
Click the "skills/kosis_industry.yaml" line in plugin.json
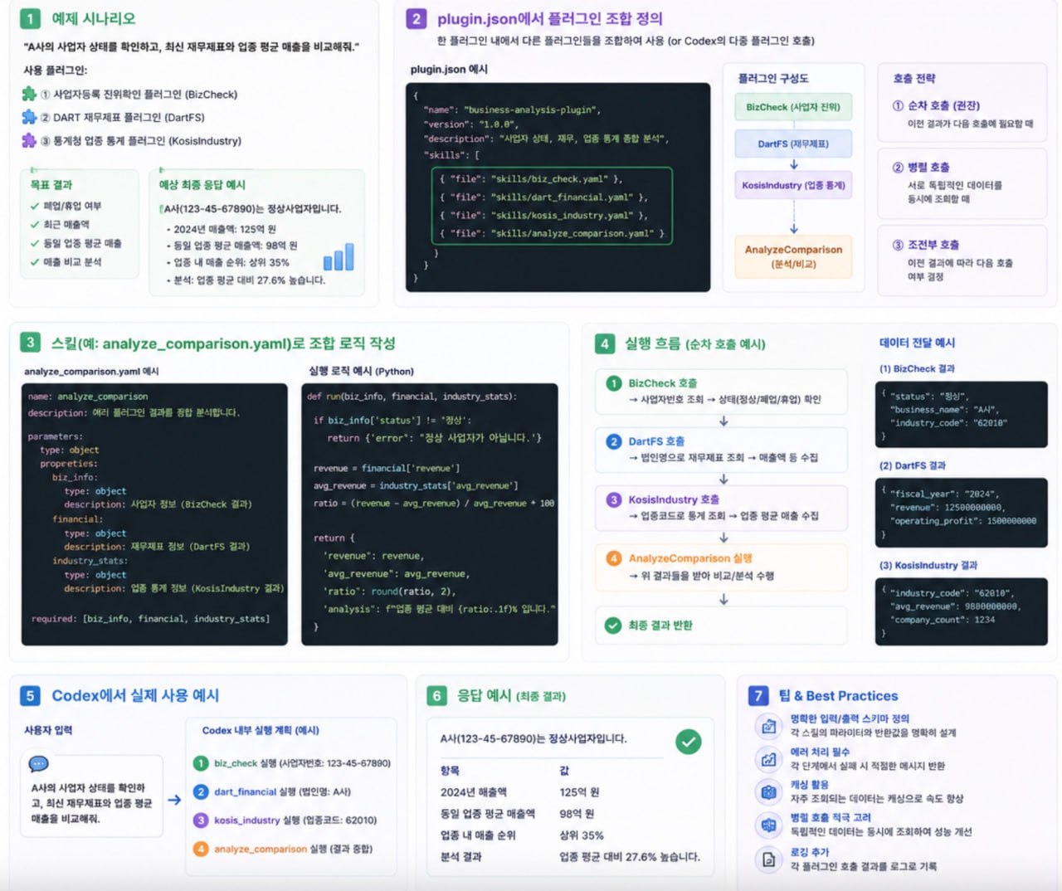click(x=543, y=215)
